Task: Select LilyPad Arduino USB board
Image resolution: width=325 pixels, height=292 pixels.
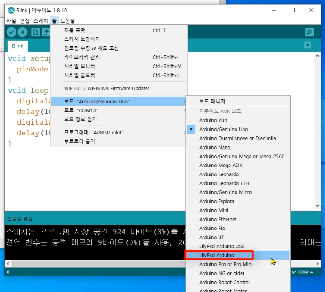Action: 238,246
